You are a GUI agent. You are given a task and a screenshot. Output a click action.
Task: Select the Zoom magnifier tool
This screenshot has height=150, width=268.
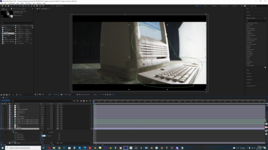[11, 6]
